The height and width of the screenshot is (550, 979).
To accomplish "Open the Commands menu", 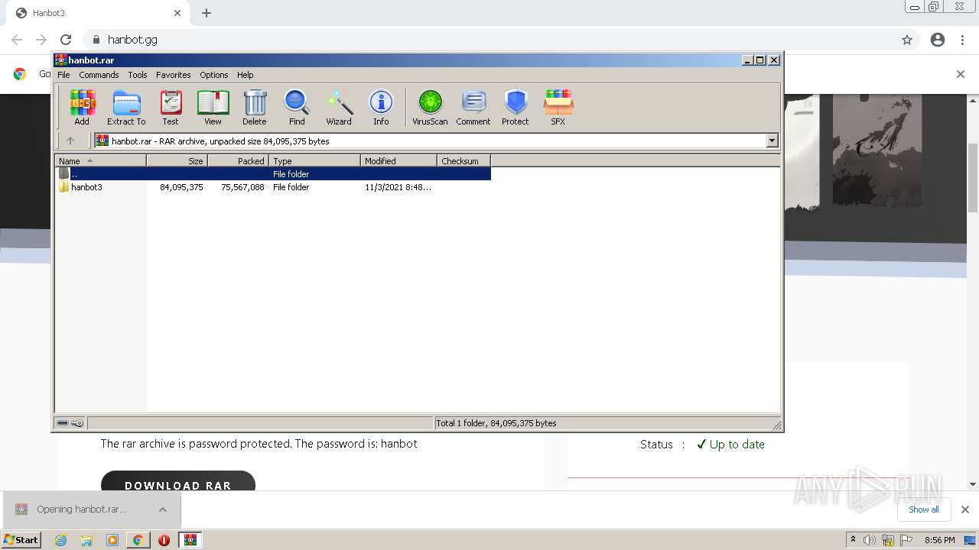I will [99, 75].
